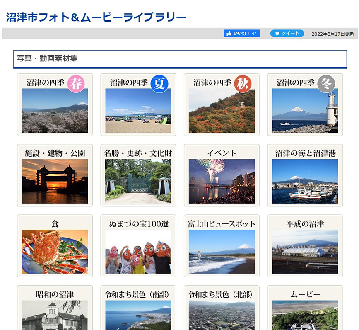359x330 pixels.
Task: Open the 令和まち景色(南部) category link
Action: 137,294
